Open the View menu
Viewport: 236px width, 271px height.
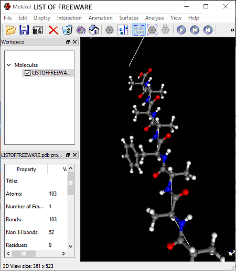coord(176,18)
